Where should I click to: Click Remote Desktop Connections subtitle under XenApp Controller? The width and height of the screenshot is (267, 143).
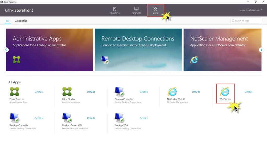[x=23, y=129]
